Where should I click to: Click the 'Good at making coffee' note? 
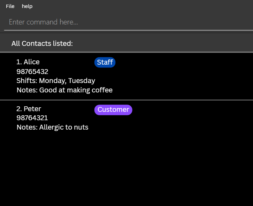pos(76,90)
